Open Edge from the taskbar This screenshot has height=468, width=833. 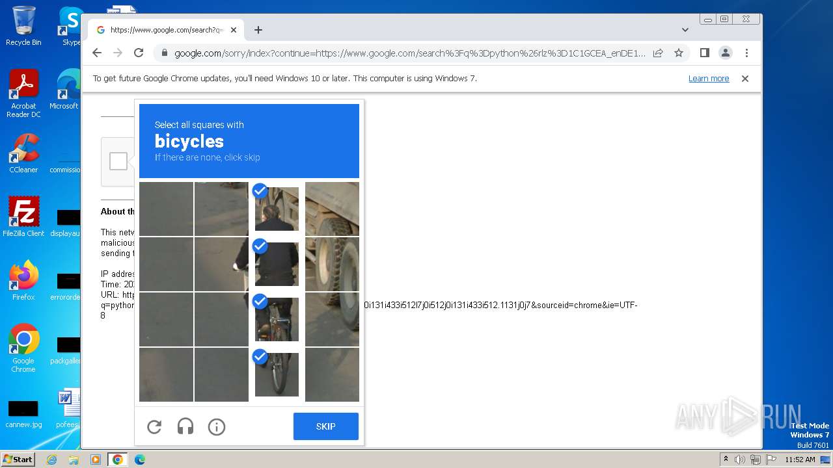[x=139, y=460]
